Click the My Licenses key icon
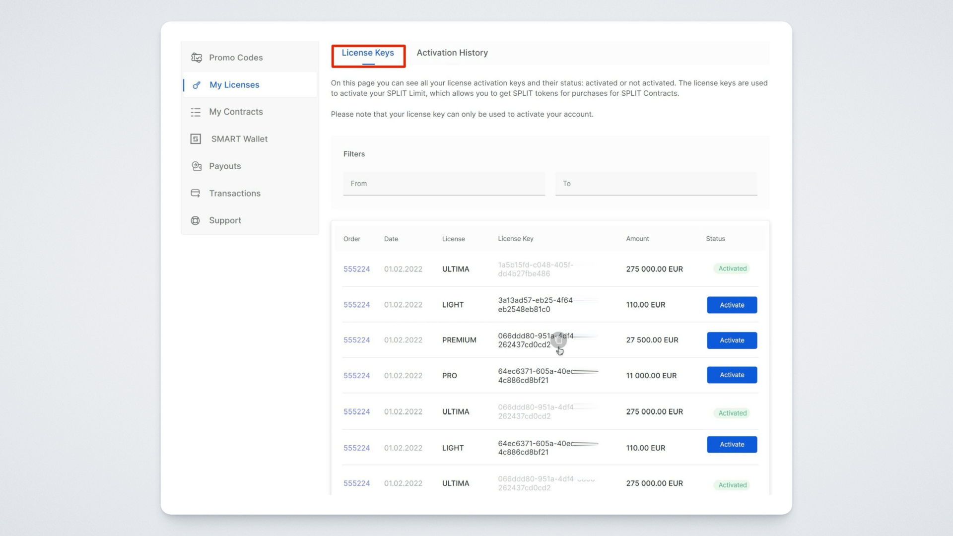The image size is (953, 536). click(197, 85)
